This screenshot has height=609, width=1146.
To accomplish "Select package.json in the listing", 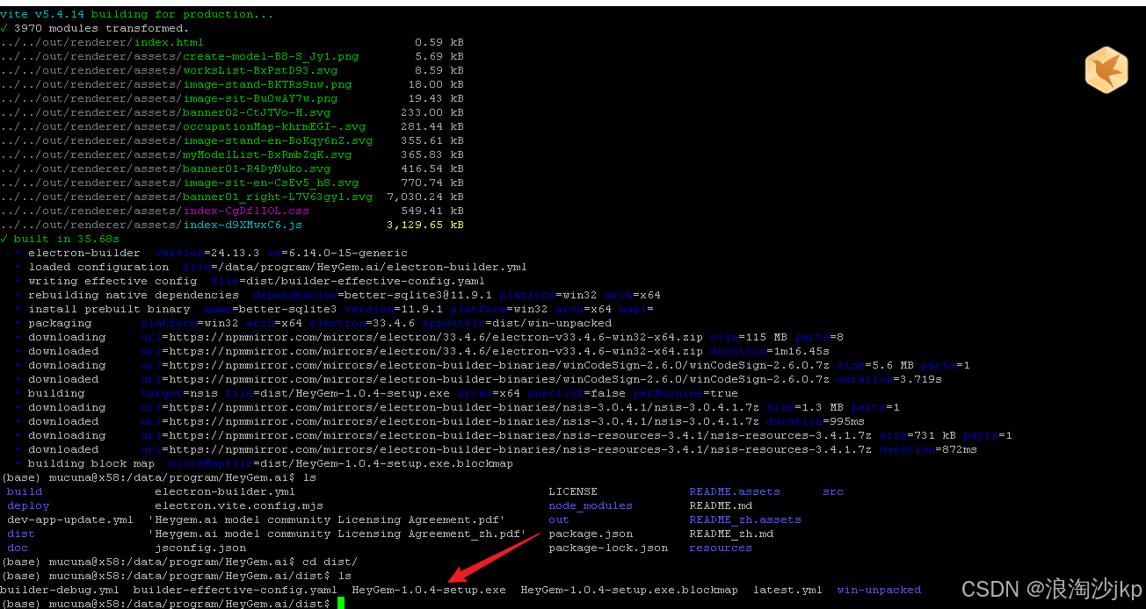I will (591, 534).
